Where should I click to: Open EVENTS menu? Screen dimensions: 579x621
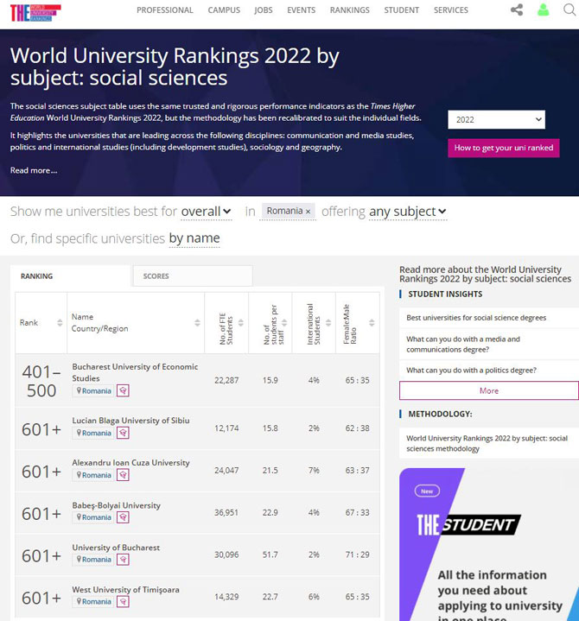pyautogui.click(x=302, y=10)
